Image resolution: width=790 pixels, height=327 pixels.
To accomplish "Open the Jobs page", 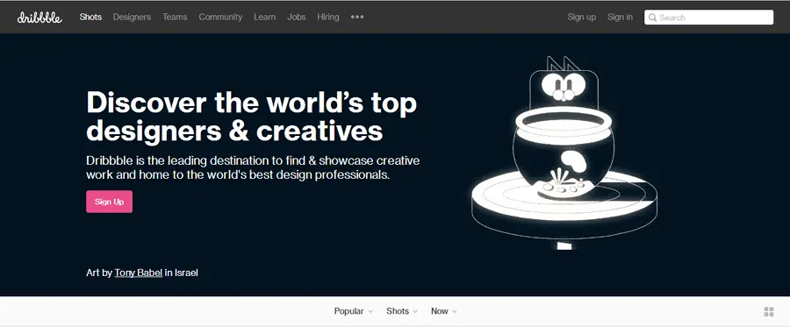I will (297, 17).
